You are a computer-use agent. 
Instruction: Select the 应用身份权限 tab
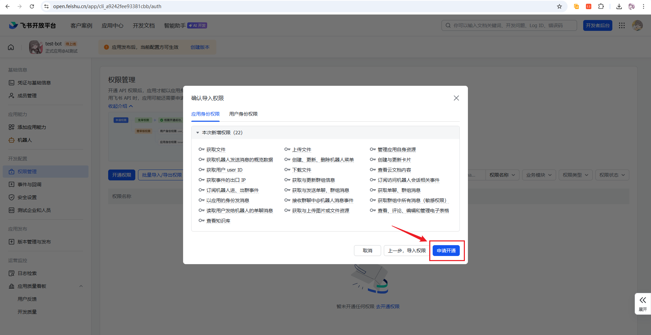pos(205,114)
